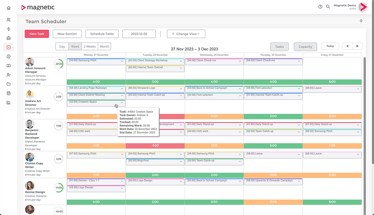Expand the Landing Page Redesign task chevron
374x215 pixels.
point(122,89)
